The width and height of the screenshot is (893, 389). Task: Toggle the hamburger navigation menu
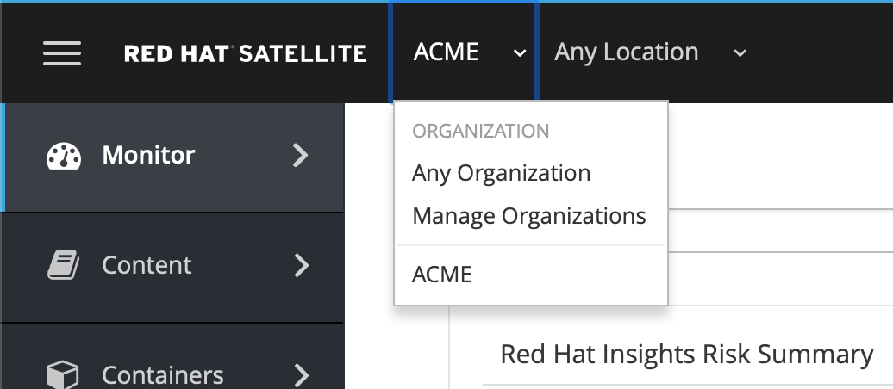click(x=61, y=52)
